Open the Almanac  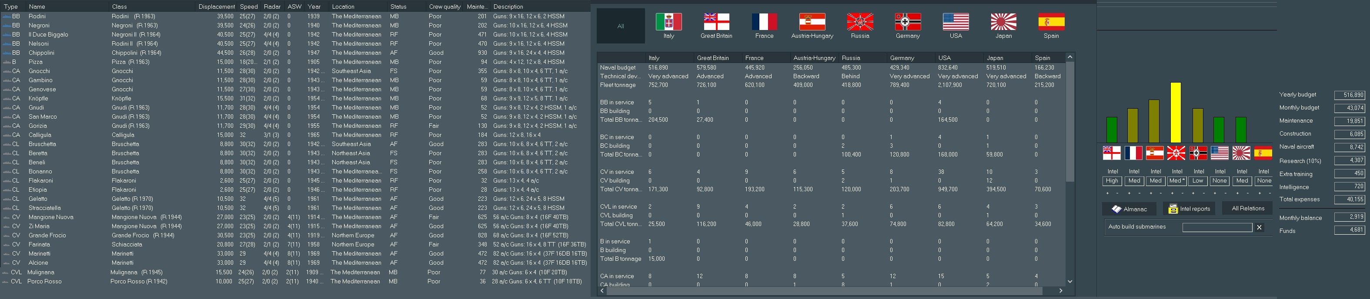[x=1129, y=209]
